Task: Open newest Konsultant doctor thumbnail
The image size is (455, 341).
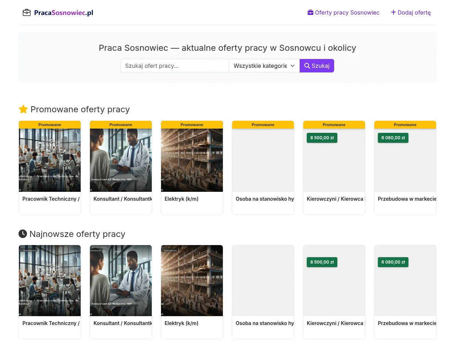Action: (121, 281)
